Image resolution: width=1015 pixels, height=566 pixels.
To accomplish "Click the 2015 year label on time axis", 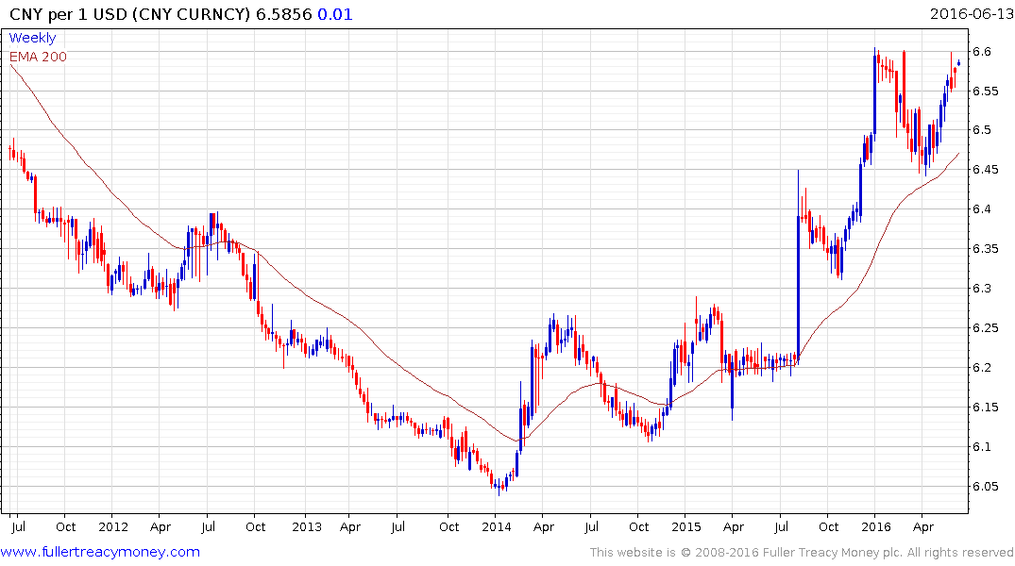I will [x=686, y=527].
